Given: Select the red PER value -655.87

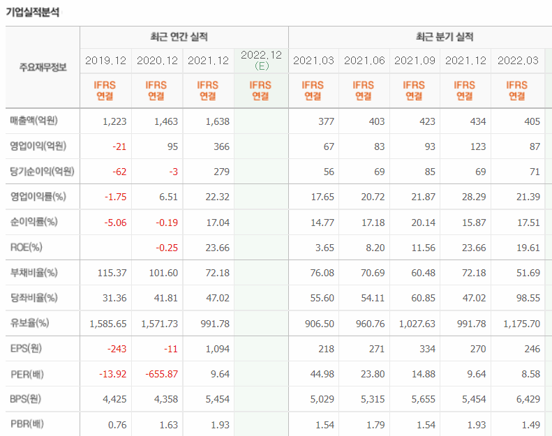Looking at the screenshot, I should click(162, 374).
